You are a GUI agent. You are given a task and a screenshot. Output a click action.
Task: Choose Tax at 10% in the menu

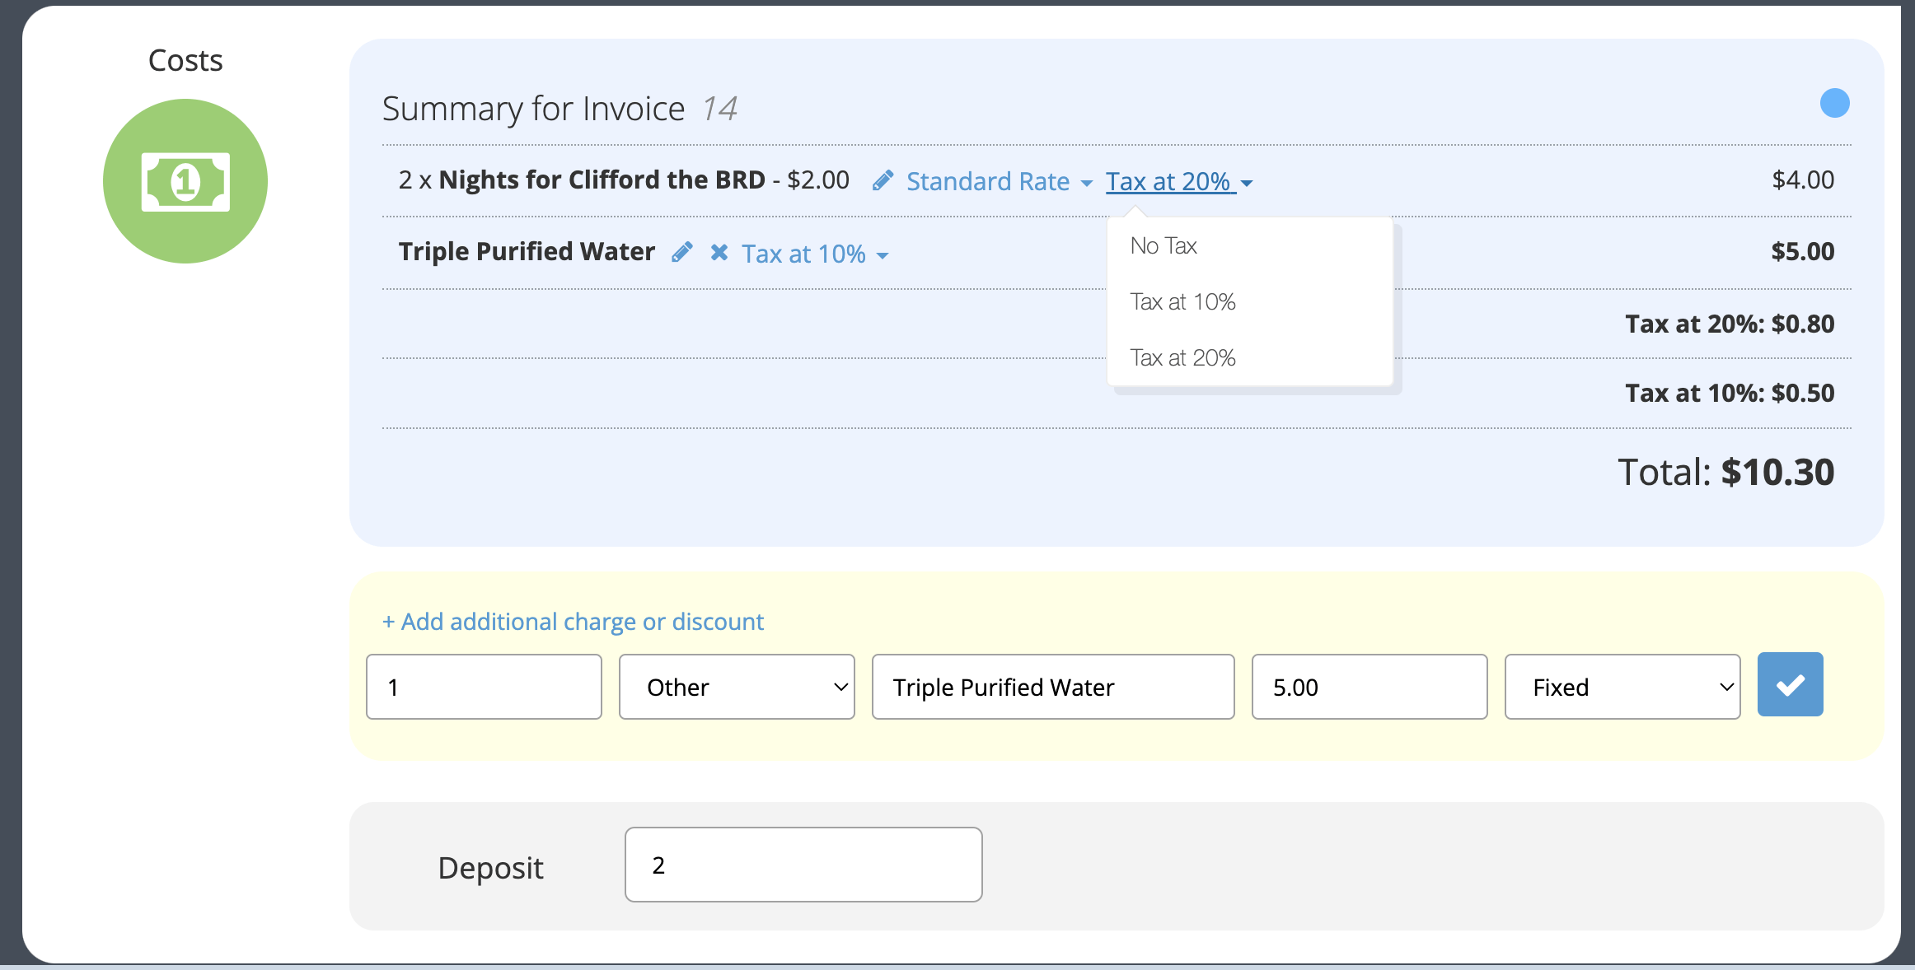[x=1182, y=301]
